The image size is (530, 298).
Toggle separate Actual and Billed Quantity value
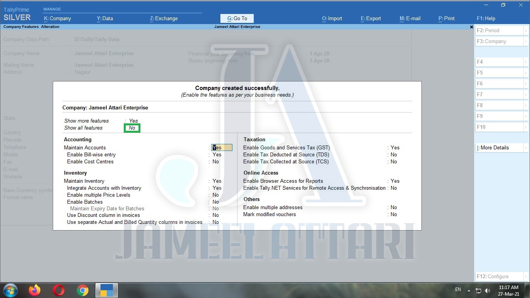(216, 222)
